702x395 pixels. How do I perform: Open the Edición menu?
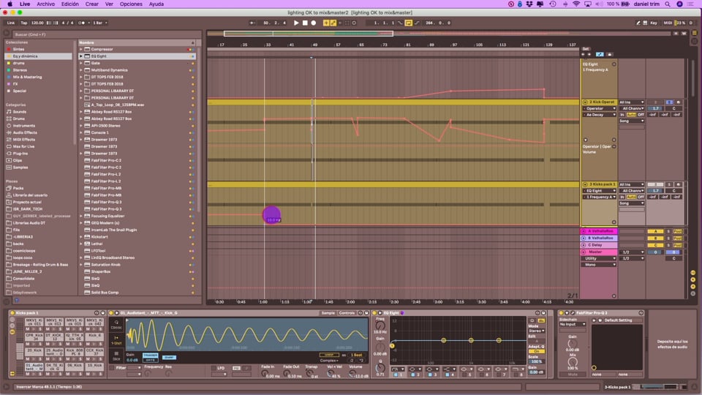70,4
